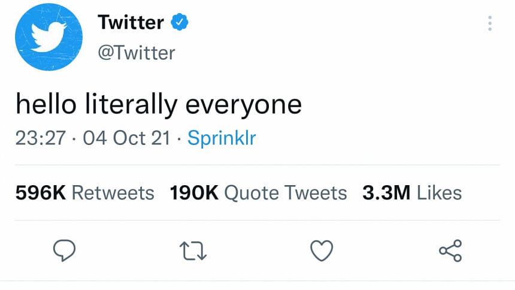
Task: Open the Sprinklr source link
Action: pos(222,138)
